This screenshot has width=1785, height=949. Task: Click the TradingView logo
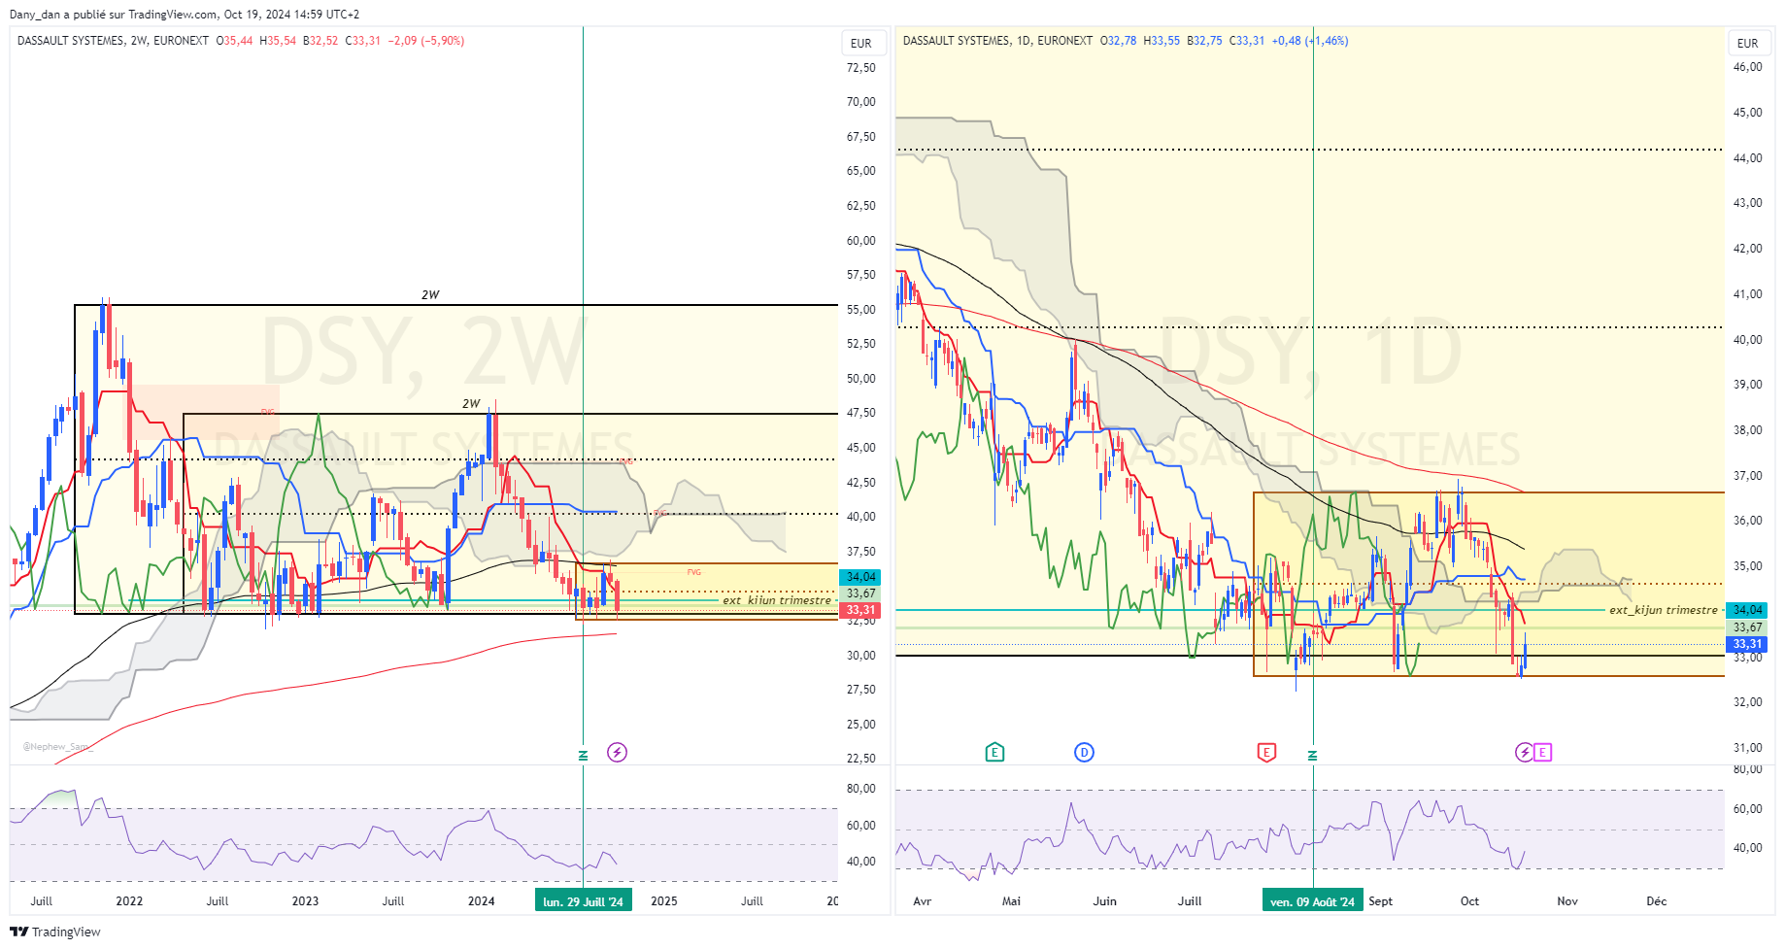(55, 932)
